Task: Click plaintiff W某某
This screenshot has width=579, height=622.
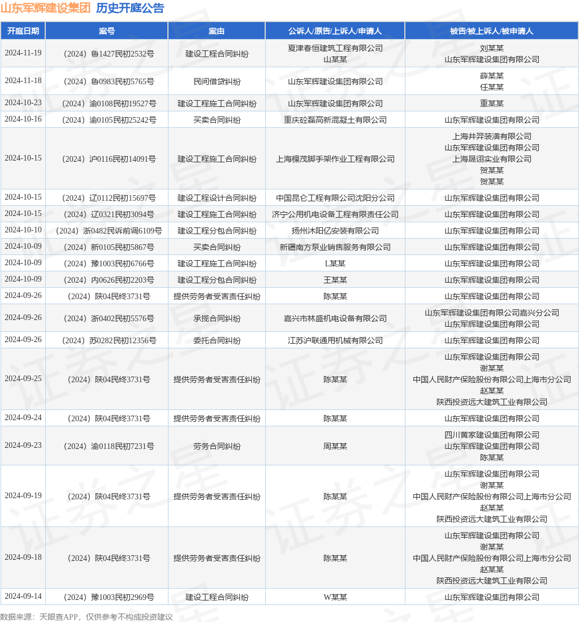Action: click(335, 598)
